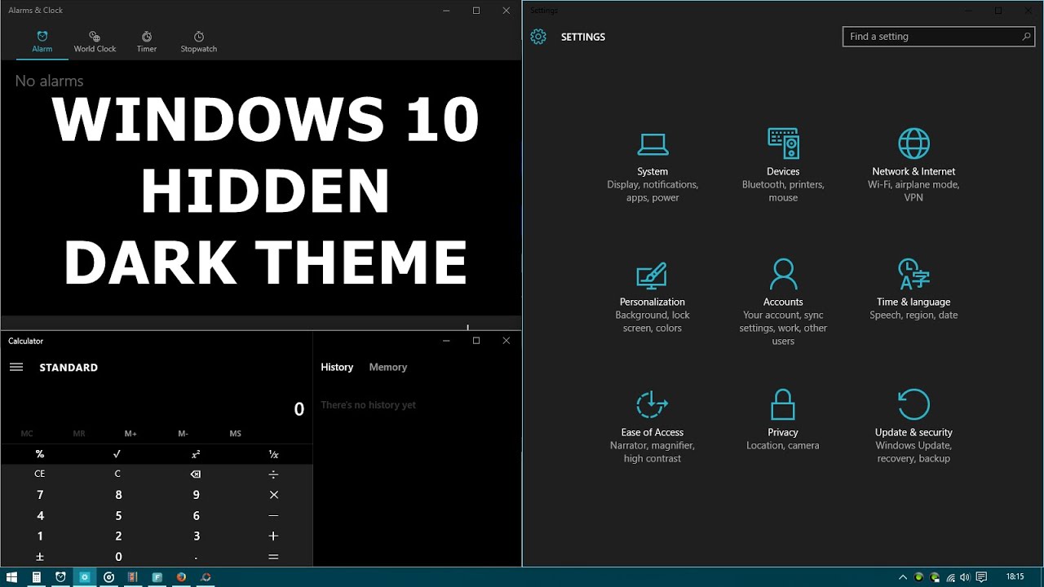Switch to Stopwatch tab
Screen dimensions: 1044x587
(198, 42)
